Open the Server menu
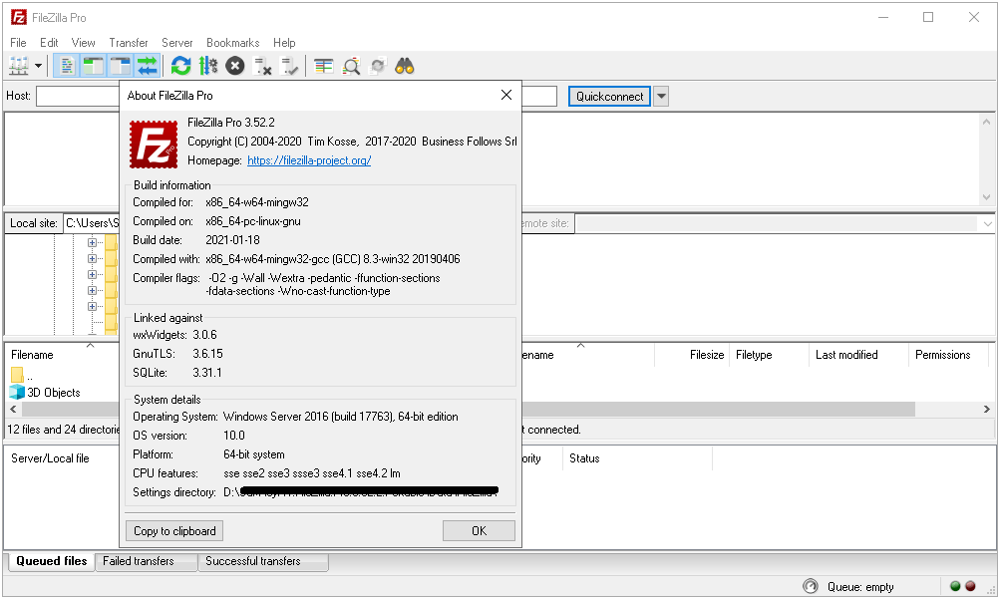The image size is (1000, 598). (x=177, y=43)
